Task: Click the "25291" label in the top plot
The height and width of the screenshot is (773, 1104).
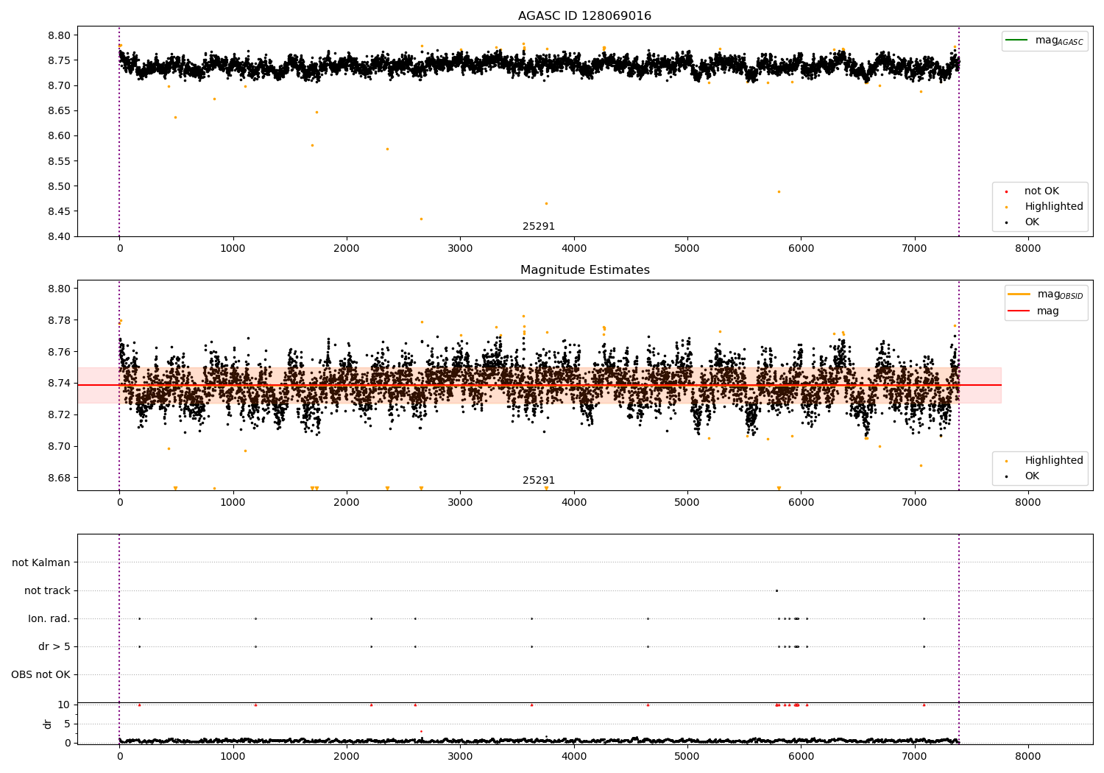Action: (539, 227)
